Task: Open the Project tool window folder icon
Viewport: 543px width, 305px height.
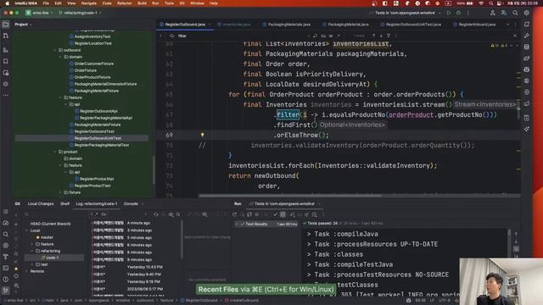Action: [6, 25]
